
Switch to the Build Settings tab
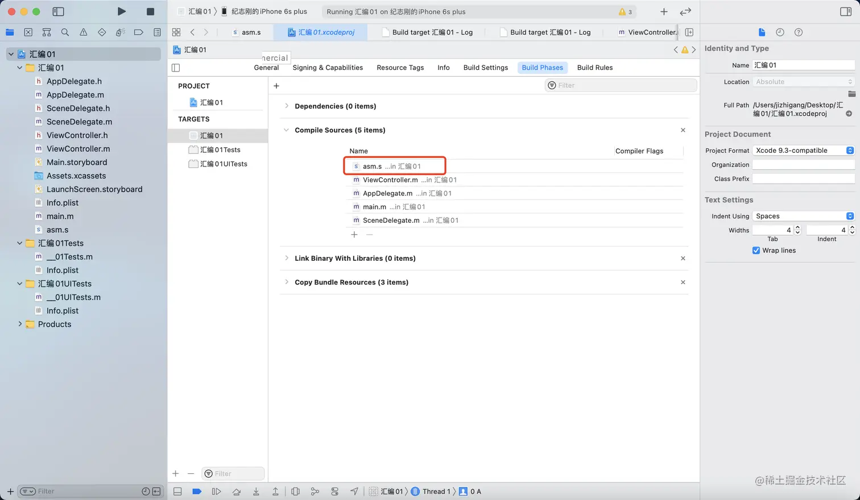click(486, 68)
